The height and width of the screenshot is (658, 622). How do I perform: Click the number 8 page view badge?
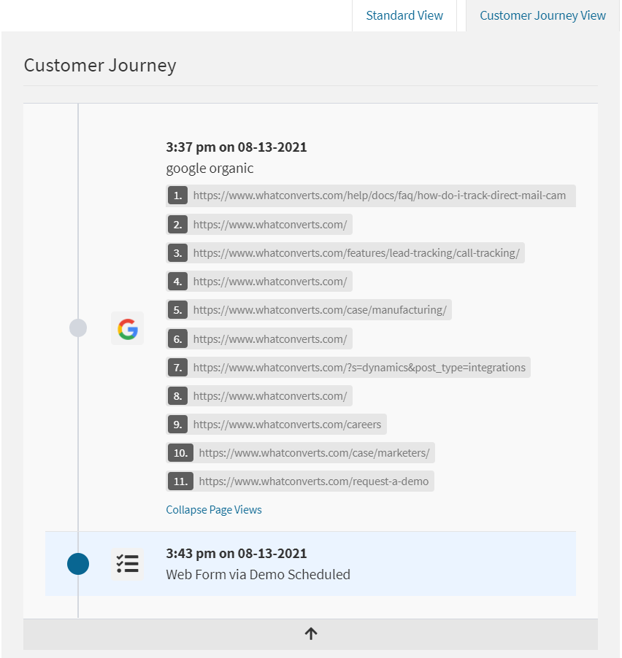click(x=177, y=396)
